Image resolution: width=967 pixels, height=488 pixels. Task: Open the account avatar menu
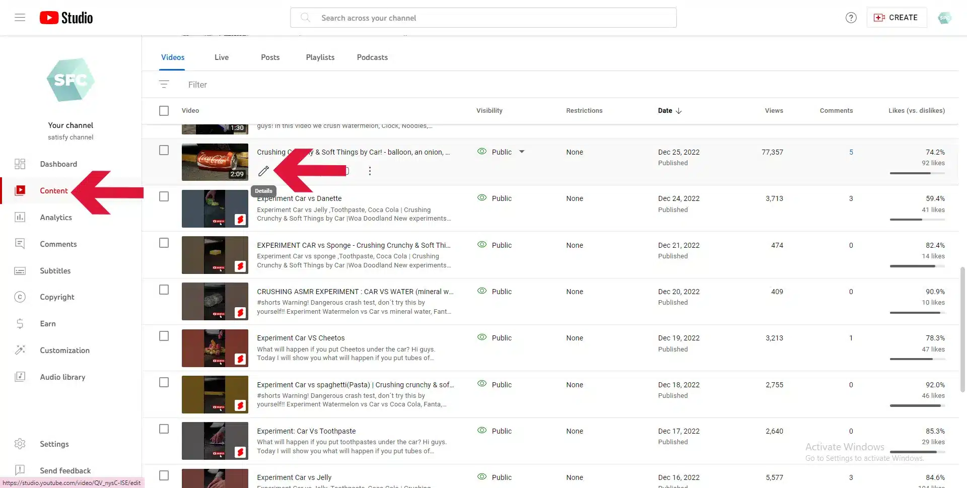pos(944,18)
